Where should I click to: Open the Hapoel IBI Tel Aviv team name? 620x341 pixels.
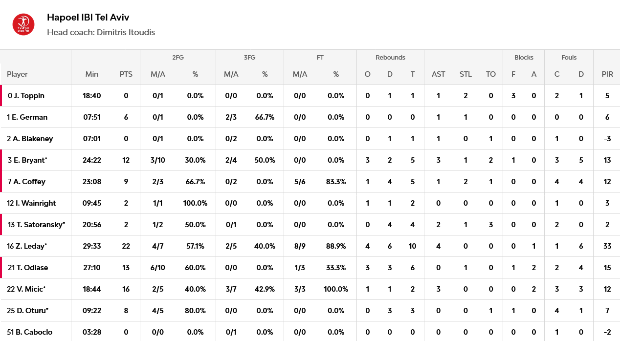(x=88, y=18)
